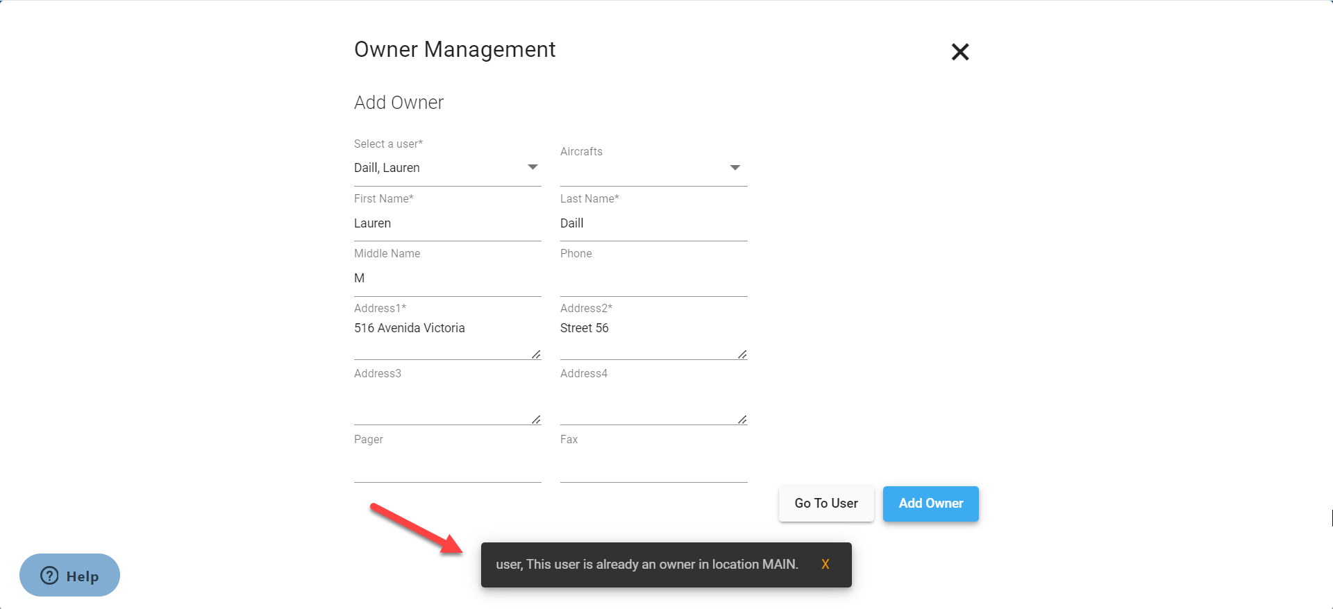Click the Add Owner button
Screen dimensions: 1333x609
click(x=930, y=504)
